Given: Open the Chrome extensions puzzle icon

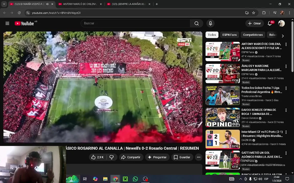Looking at the screenshot, I should click(x=264, y=13).
